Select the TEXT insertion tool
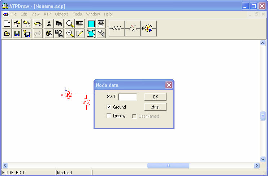The height and width of the screenshot is (176, 268). [x=80, y=23]
